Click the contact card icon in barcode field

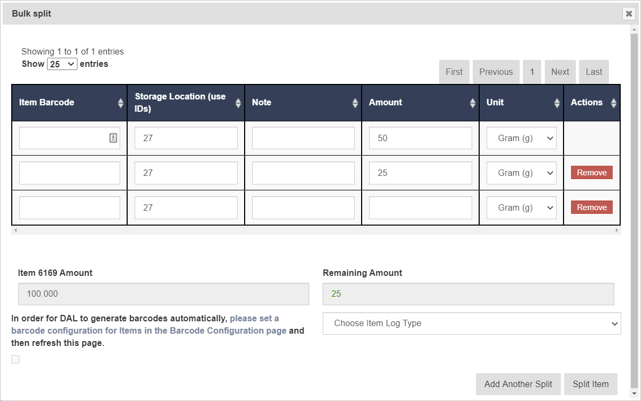(x=113, y=138)
